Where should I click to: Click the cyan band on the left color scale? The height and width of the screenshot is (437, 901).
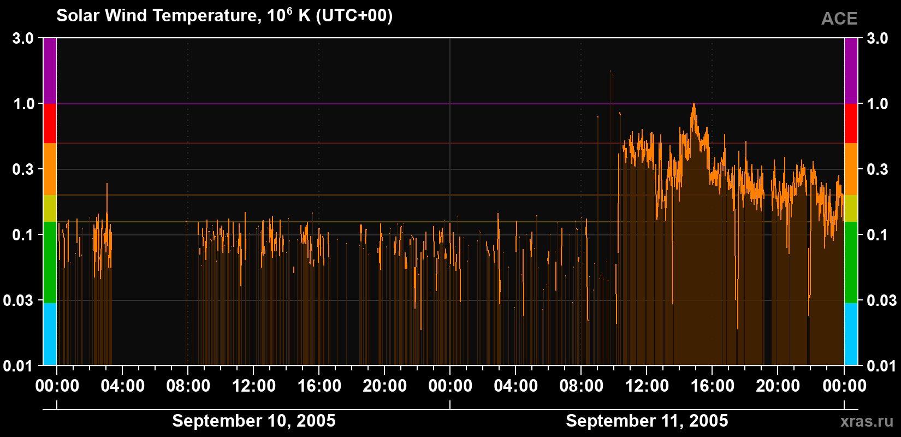[50, 334]
